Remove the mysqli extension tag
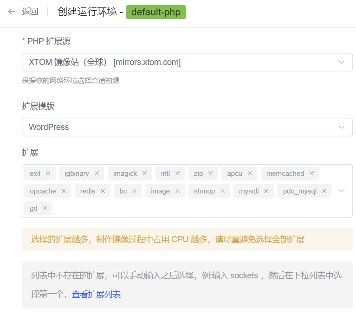Image resolution: width=356 pixels, height=315 pixels. point(266,191)
